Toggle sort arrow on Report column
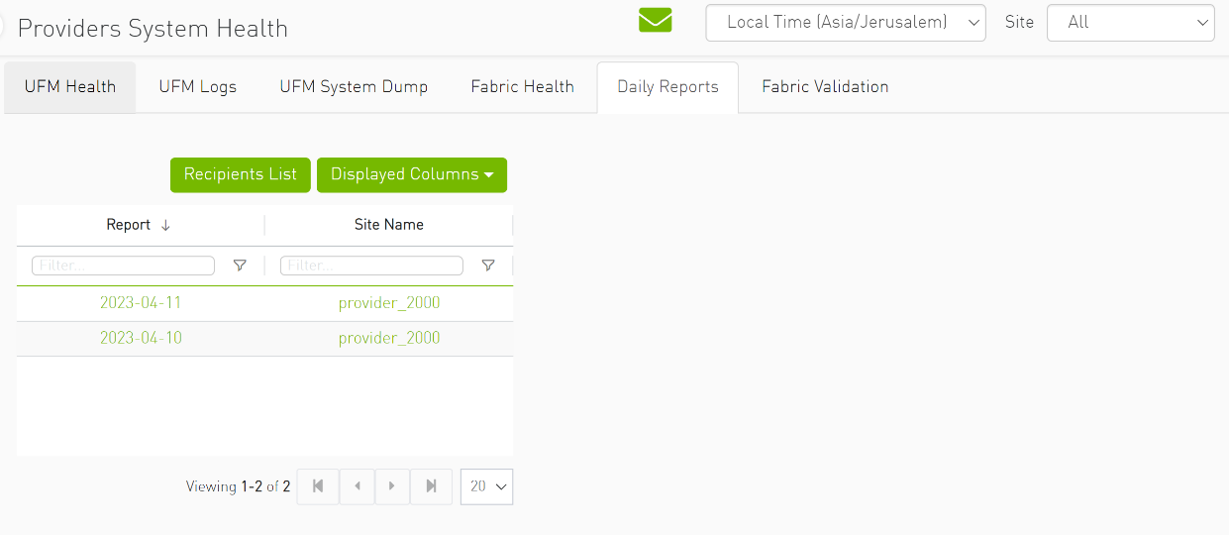The height and width of the screenshot is (535, 1229). (x=165, y=225)
